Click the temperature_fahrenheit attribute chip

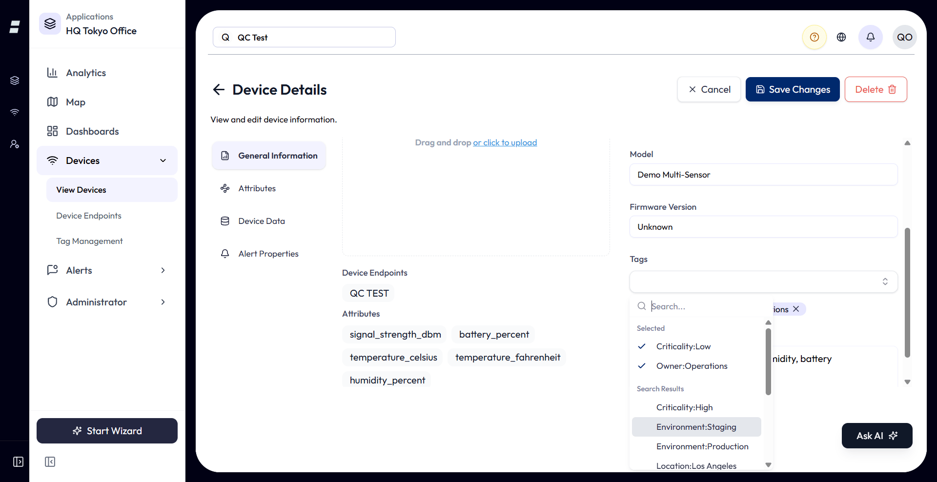click(x=508, y=357)
